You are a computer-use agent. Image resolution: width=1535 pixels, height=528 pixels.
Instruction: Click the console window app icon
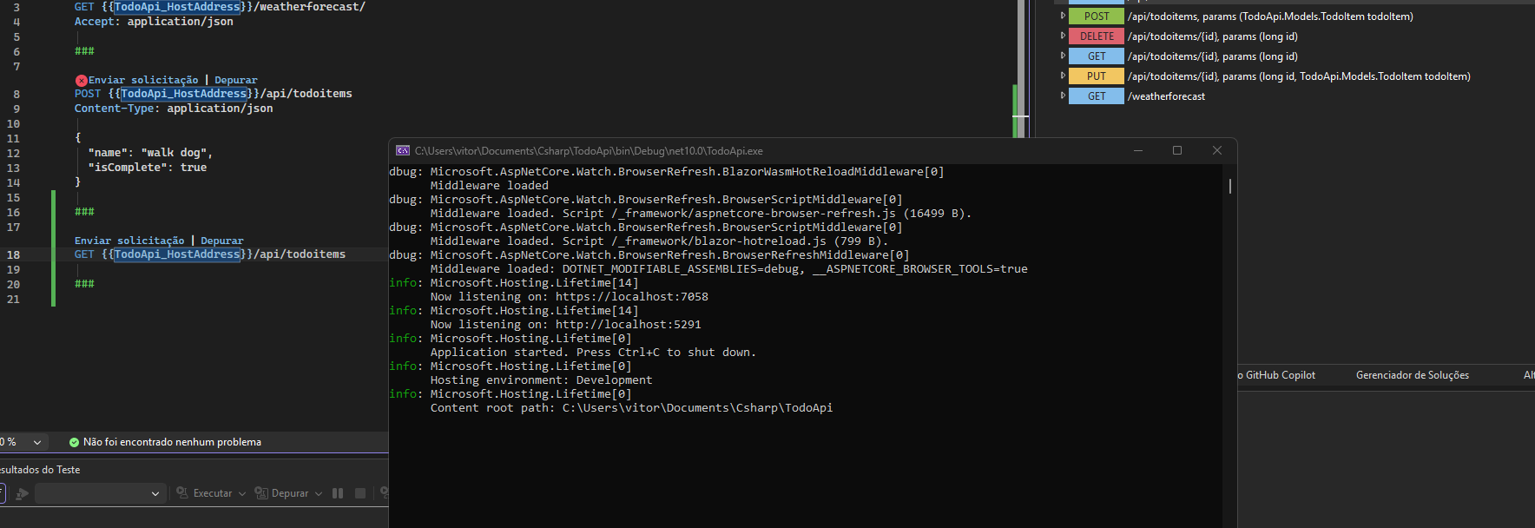[403, 150]
